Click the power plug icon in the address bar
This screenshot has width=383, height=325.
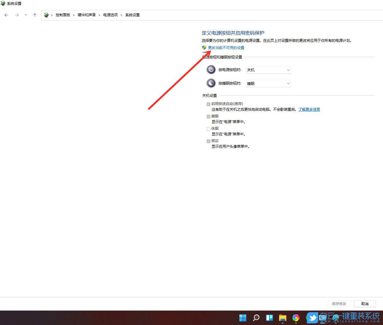point(46,15)
